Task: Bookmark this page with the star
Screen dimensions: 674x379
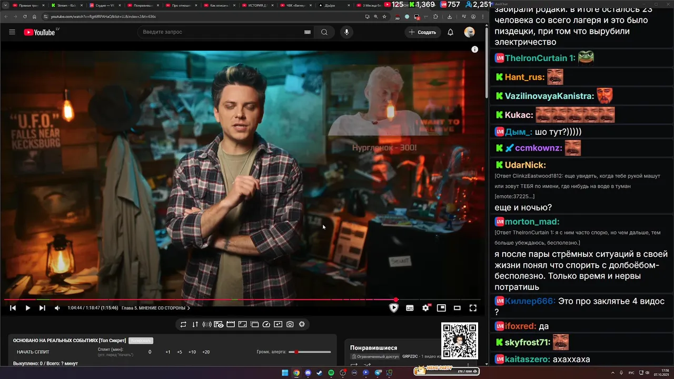Action: pyautogui.click(x=384, y=16)
